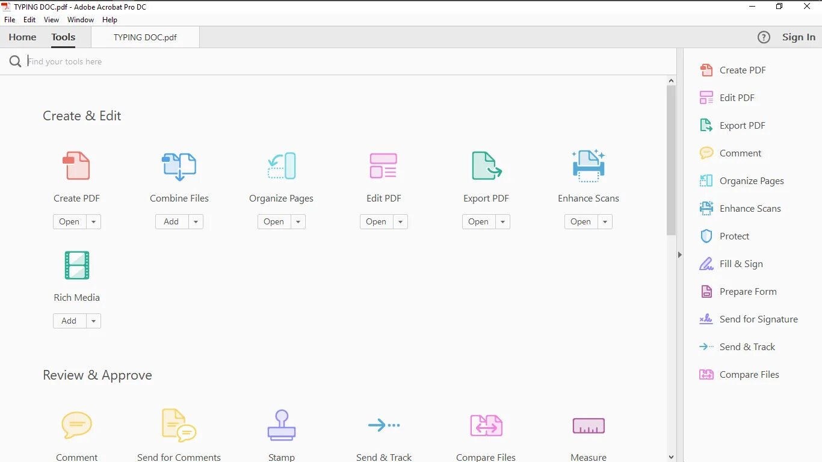Click the Compare Files icon in main grid

(x=486, y=425)
